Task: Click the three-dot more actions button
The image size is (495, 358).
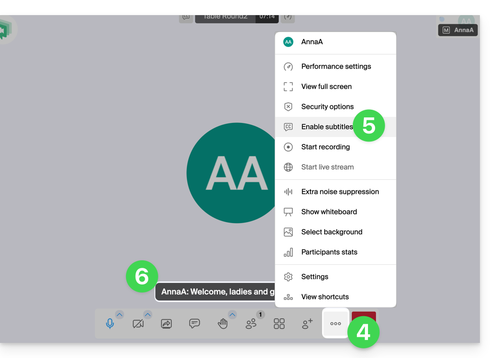Action: 336,324
